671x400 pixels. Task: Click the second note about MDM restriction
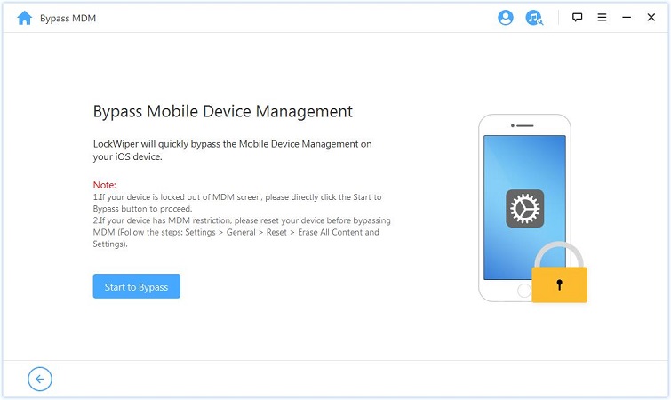tap(240, 232)
